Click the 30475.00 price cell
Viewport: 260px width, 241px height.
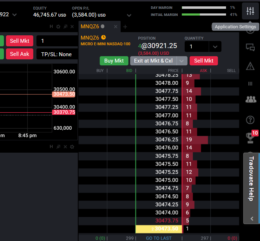159,180
